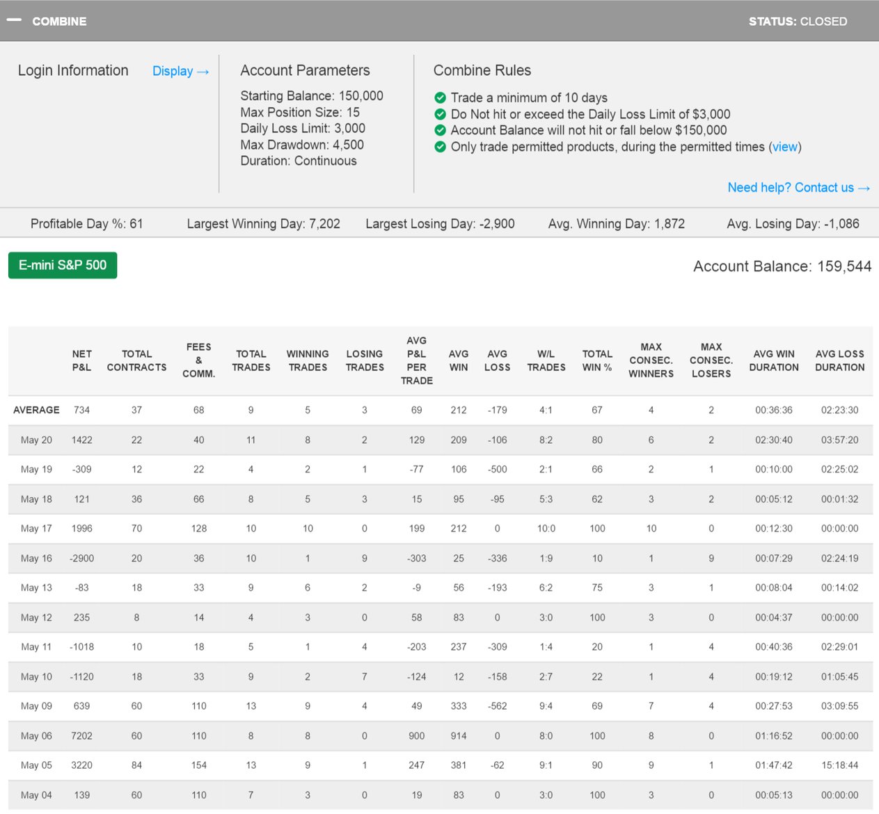Click the check icon beside Account Balance rule
879x814 pixels.
click(x=440, y=130)
